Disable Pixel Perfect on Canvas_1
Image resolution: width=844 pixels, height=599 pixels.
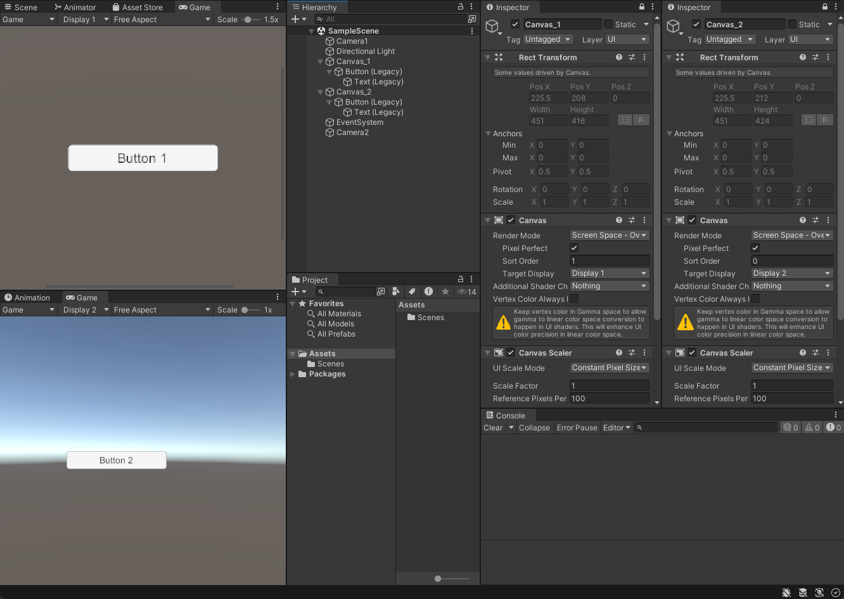pyautogui.click(x=574, y=248)
